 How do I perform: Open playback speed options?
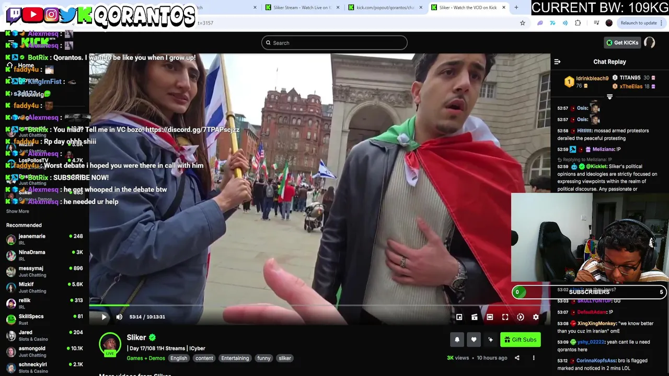521,317
